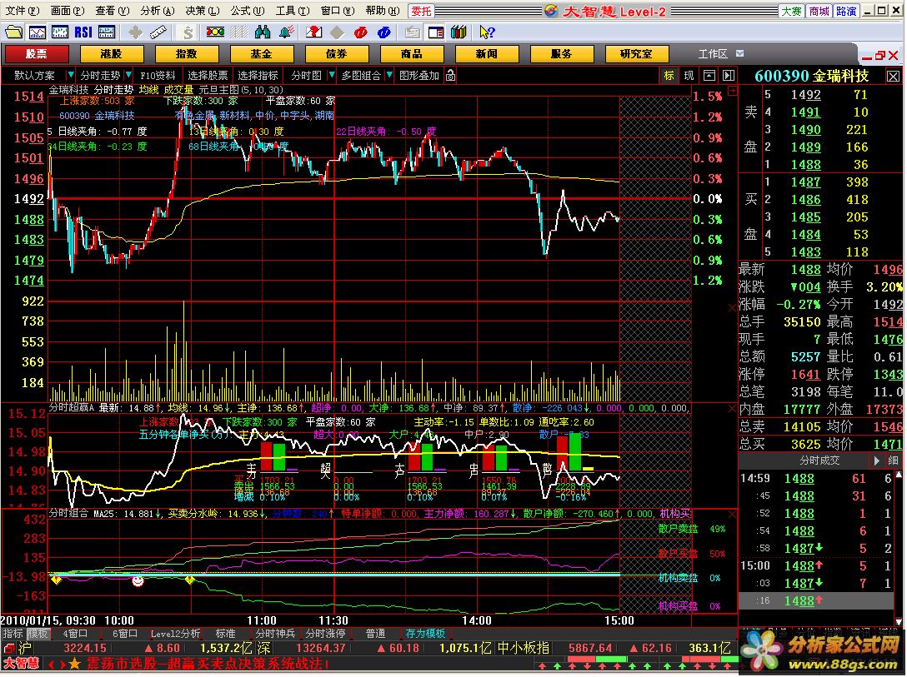Click the help cursor question icon
Image resolution: width=907 pixels, height=677 pixels.
pos(487,32)
